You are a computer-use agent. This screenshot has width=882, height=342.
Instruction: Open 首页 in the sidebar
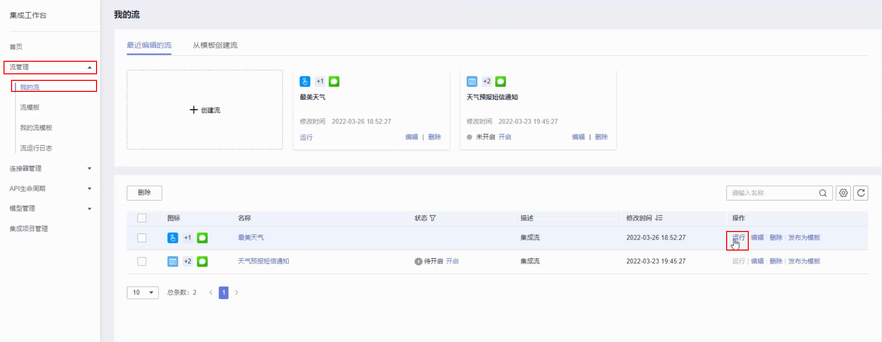pos(16,47)
